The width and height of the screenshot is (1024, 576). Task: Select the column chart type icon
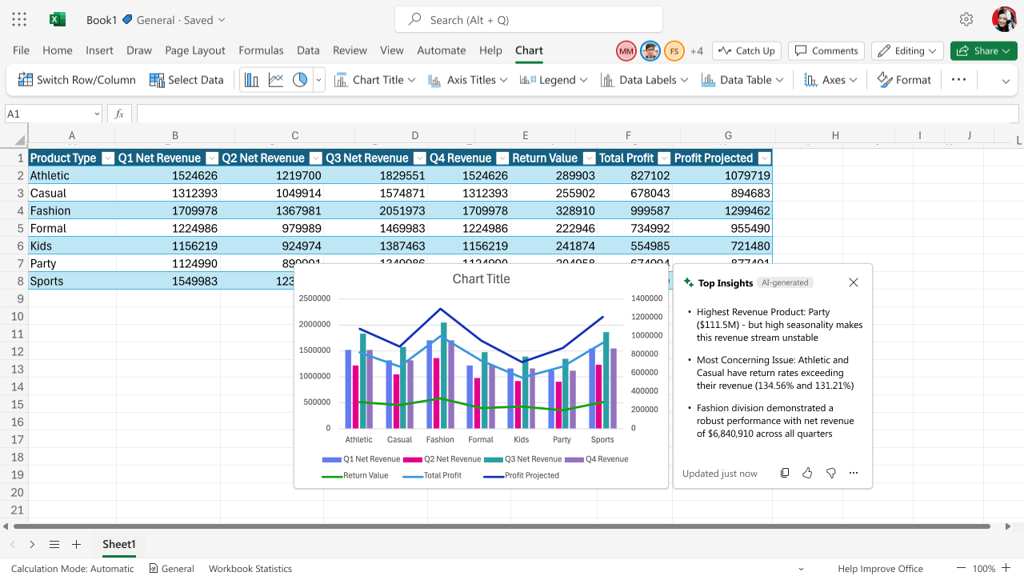pos(252,80)
